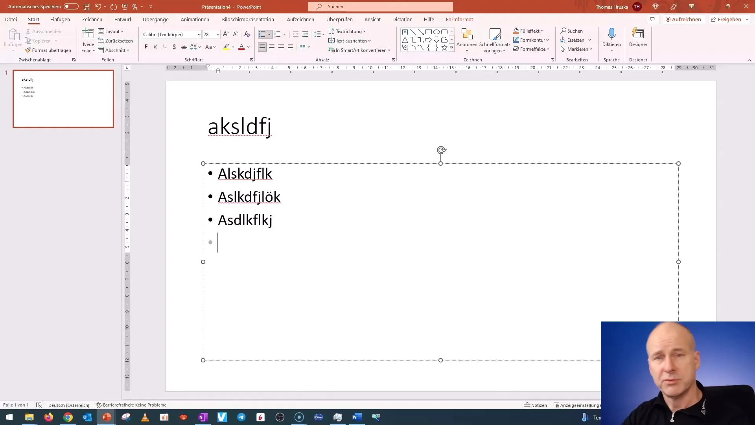Viewport: 755px width, 425px height.
Task: Toggle bullet list button
Action: coord(262,35)
